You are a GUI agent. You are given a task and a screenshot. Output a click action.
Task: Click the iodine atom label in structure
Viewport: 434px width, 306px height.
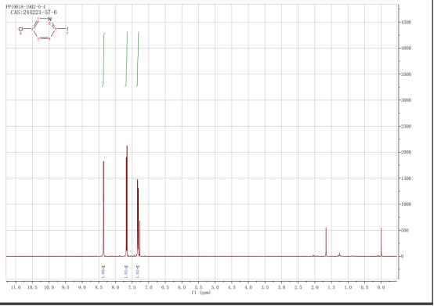pyautogui.click(x=67, y=29)
